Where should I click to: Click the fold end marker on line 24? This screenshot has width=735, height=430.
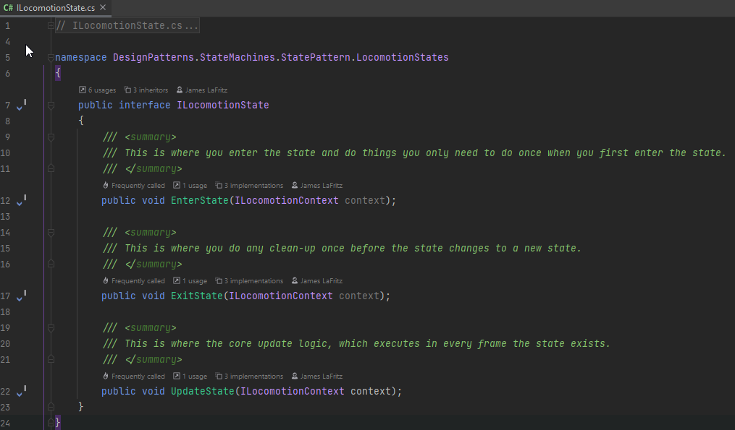point(51,423)
